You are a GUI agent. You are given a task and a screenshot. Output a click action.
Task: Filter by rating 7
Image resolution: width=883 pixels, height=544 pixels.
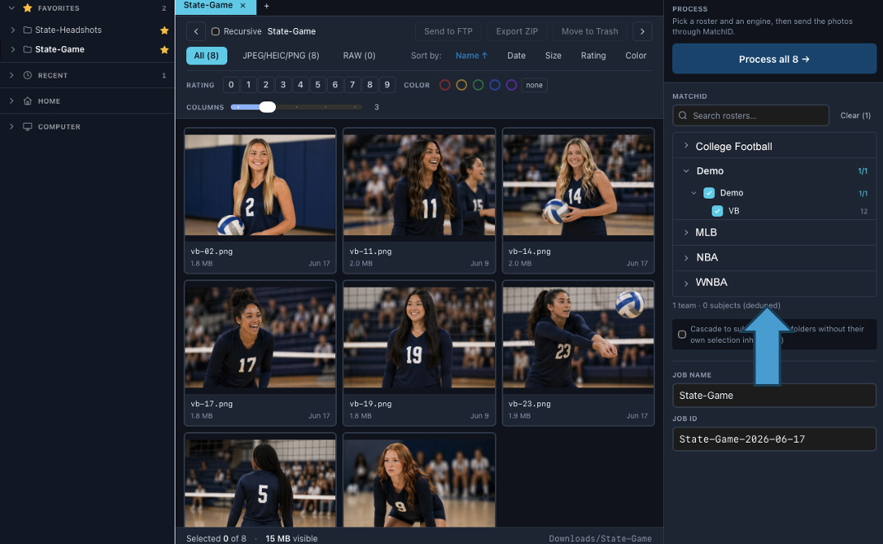tap(353, 85)
